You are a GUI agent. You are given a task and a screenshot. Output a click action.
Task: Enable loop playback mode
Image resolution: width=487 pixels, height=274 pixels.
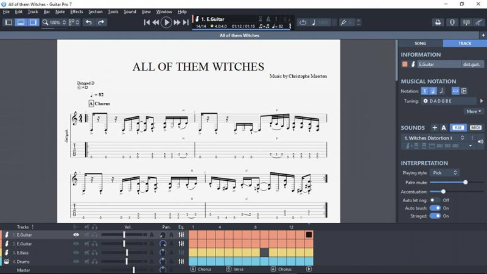(x=303, y=23)
